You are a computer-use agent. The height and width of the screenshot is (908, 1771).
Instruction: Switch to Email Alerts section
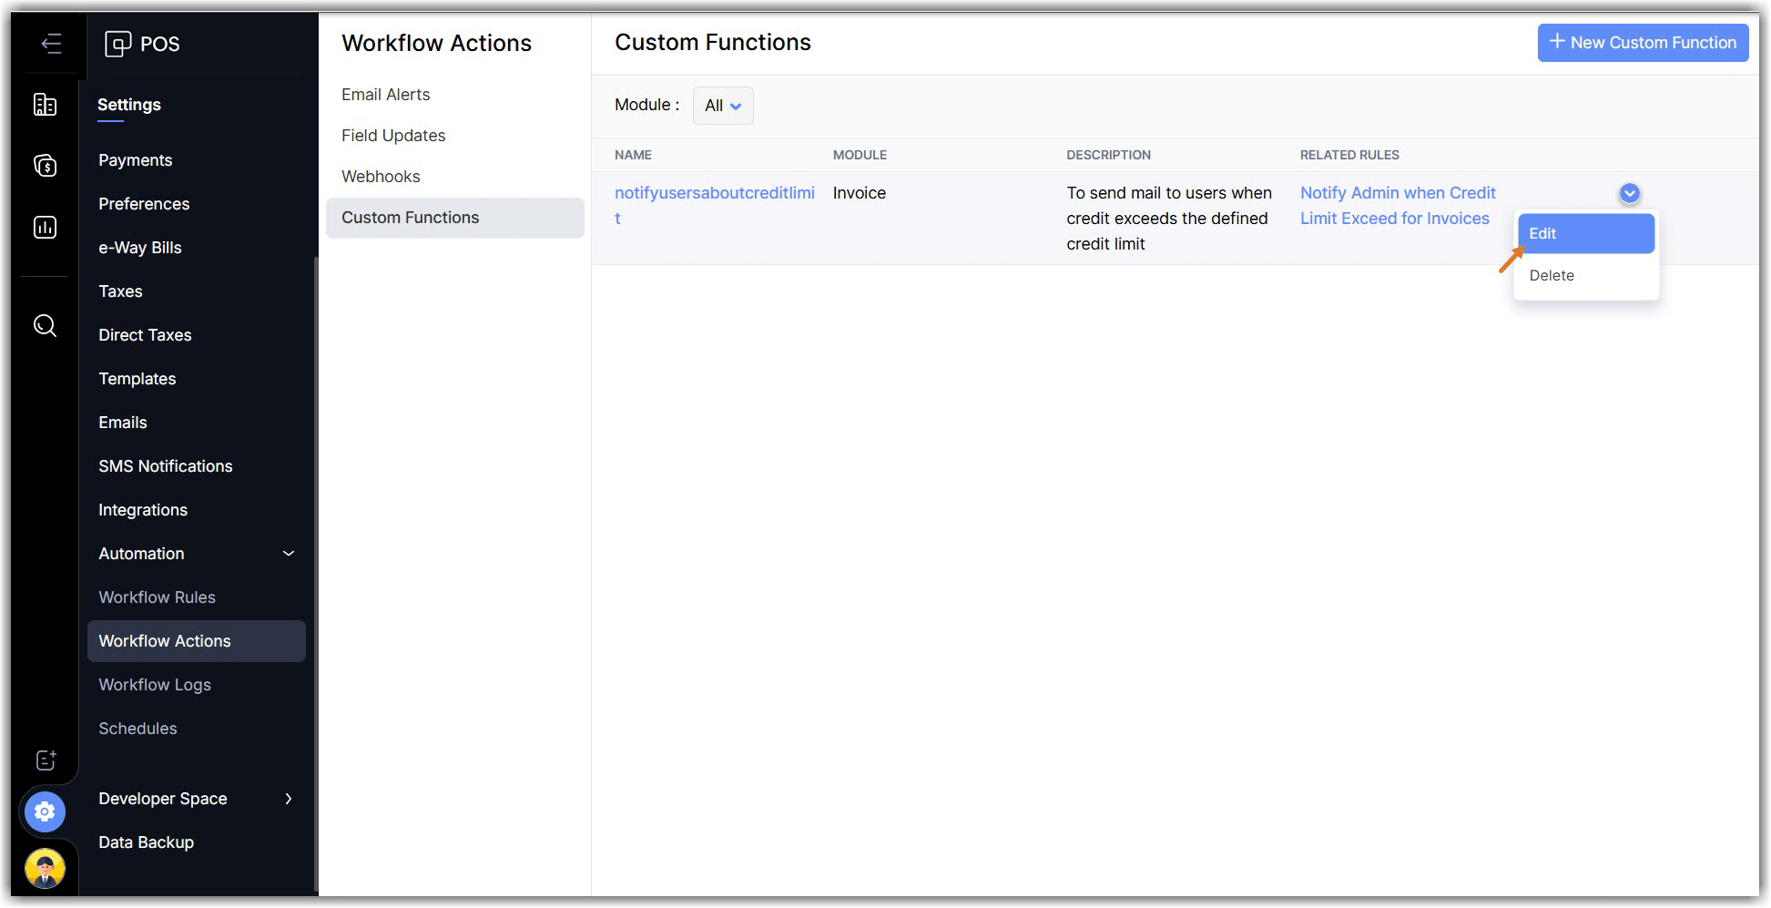(x=385, y=95)
